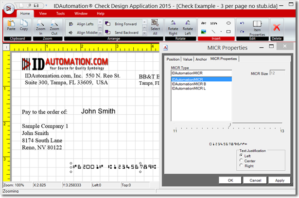Click Bring Forward
This screenshot has width=299, height=198.
121,24
